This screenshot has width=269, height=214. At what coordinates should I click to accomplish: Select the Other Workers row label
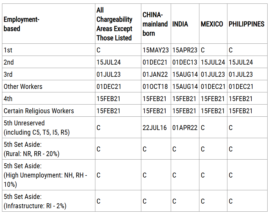click(x=23, y=87)
